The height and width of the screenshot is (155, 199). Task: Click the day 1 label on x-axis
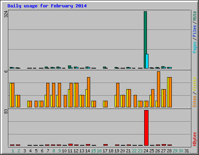(13, 151)
